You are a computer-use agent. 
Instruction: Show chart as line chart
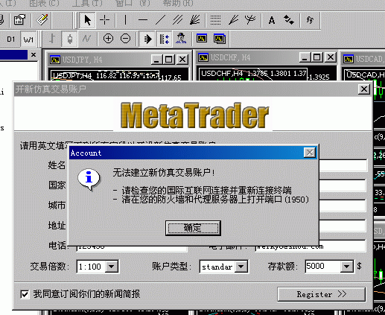tap(86, 39)
